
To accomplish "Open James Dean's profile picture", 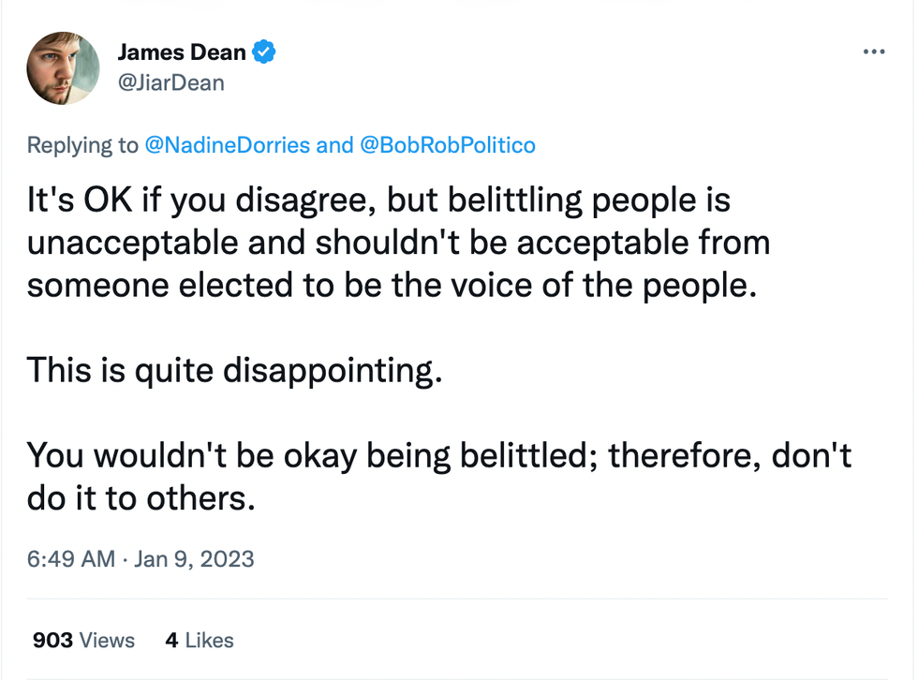I will click(64, 67).
